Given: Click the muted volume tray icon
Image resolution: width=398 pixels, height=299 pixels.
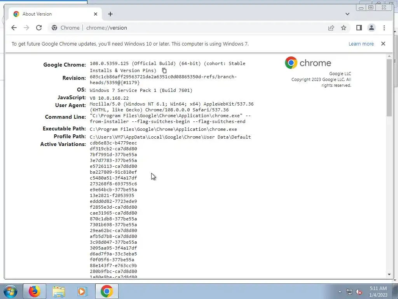Looking at the screenshot, I should pos(359,292).
